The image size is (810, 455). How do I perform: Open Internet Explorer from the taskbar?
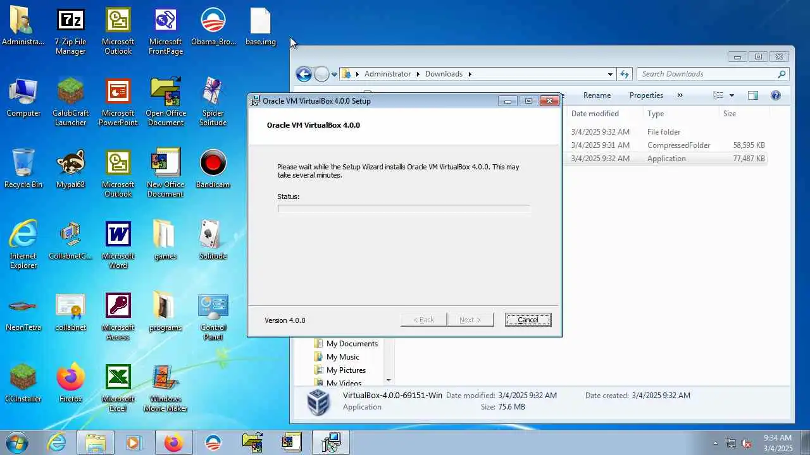(56, 442)
